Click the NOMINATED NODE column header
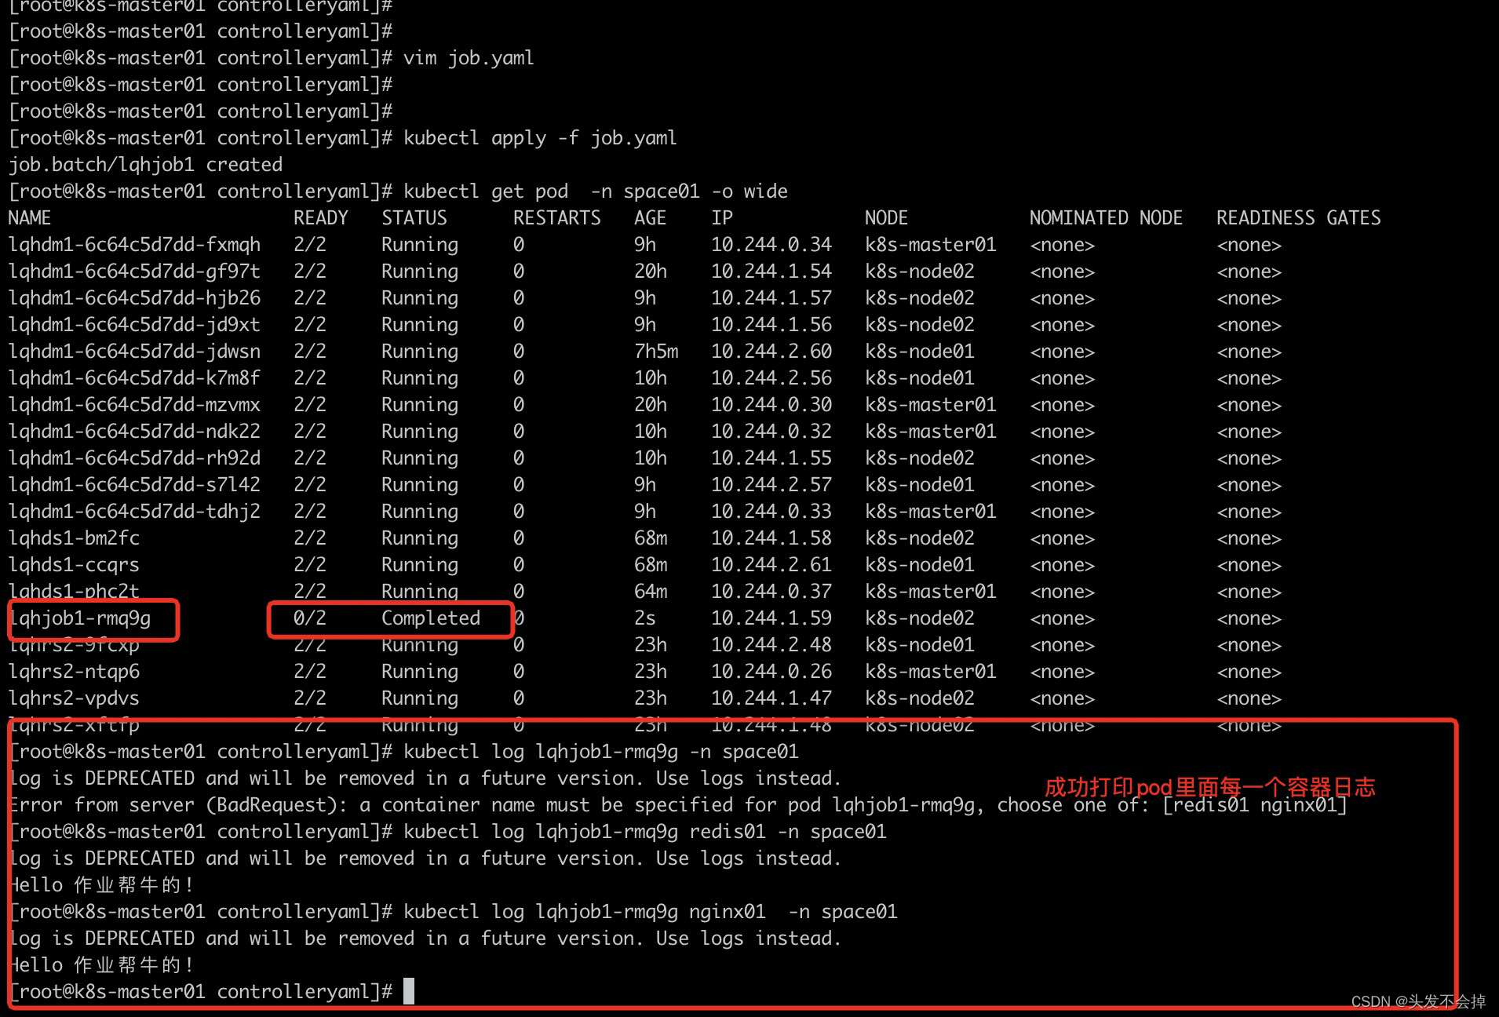This screenshot has height=1017, width=1499. (1107, 218)
